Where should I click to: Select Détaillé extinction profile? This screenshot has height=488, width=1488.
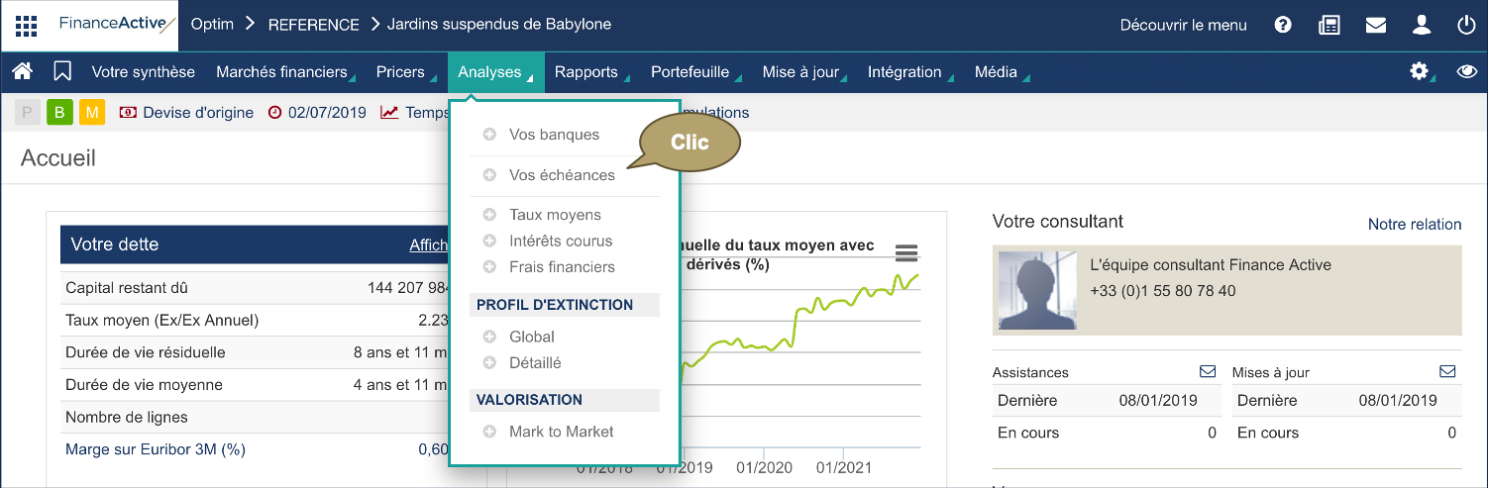(x=535, y=363)
